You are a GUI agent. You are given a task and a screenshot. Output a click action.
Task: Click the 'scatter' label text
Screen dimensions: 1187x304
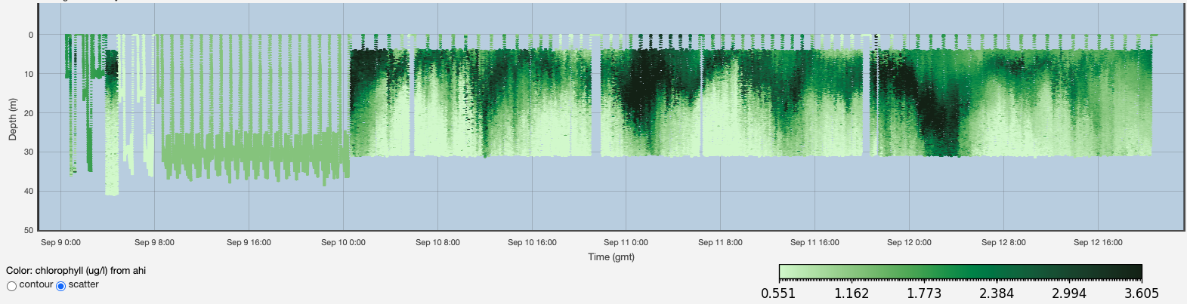[x=83, y=284]
